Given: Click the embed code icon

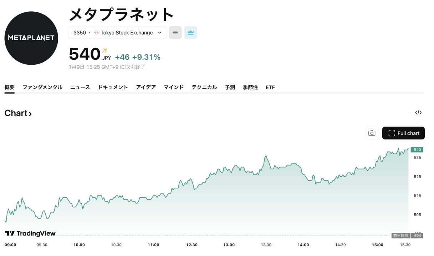Looking at the screenshot, I should pyautogui.click(x=418, y=113).
